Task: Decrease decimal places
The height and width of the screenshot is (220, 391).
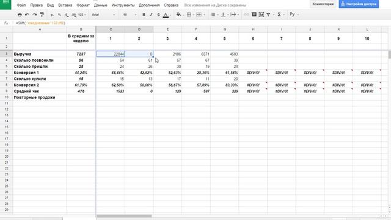Action: pyautogui.click(x=67, y=15)
